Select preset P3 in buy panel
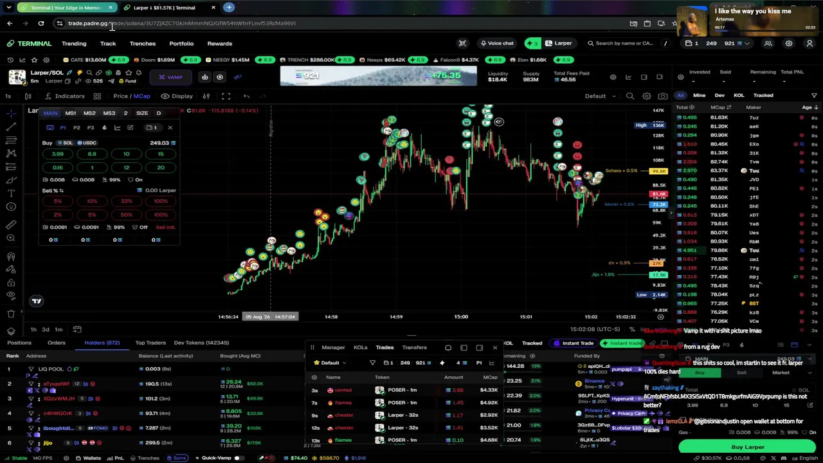Image resolution: width=823 pixels, height=463 pixels. coord(90,127)
